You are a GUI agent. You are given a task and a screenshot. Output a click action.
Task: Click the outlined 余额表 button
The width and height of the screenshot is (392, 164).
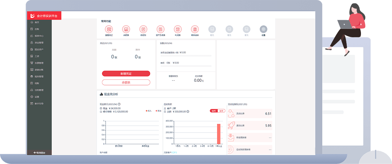(x=126, y=83)
